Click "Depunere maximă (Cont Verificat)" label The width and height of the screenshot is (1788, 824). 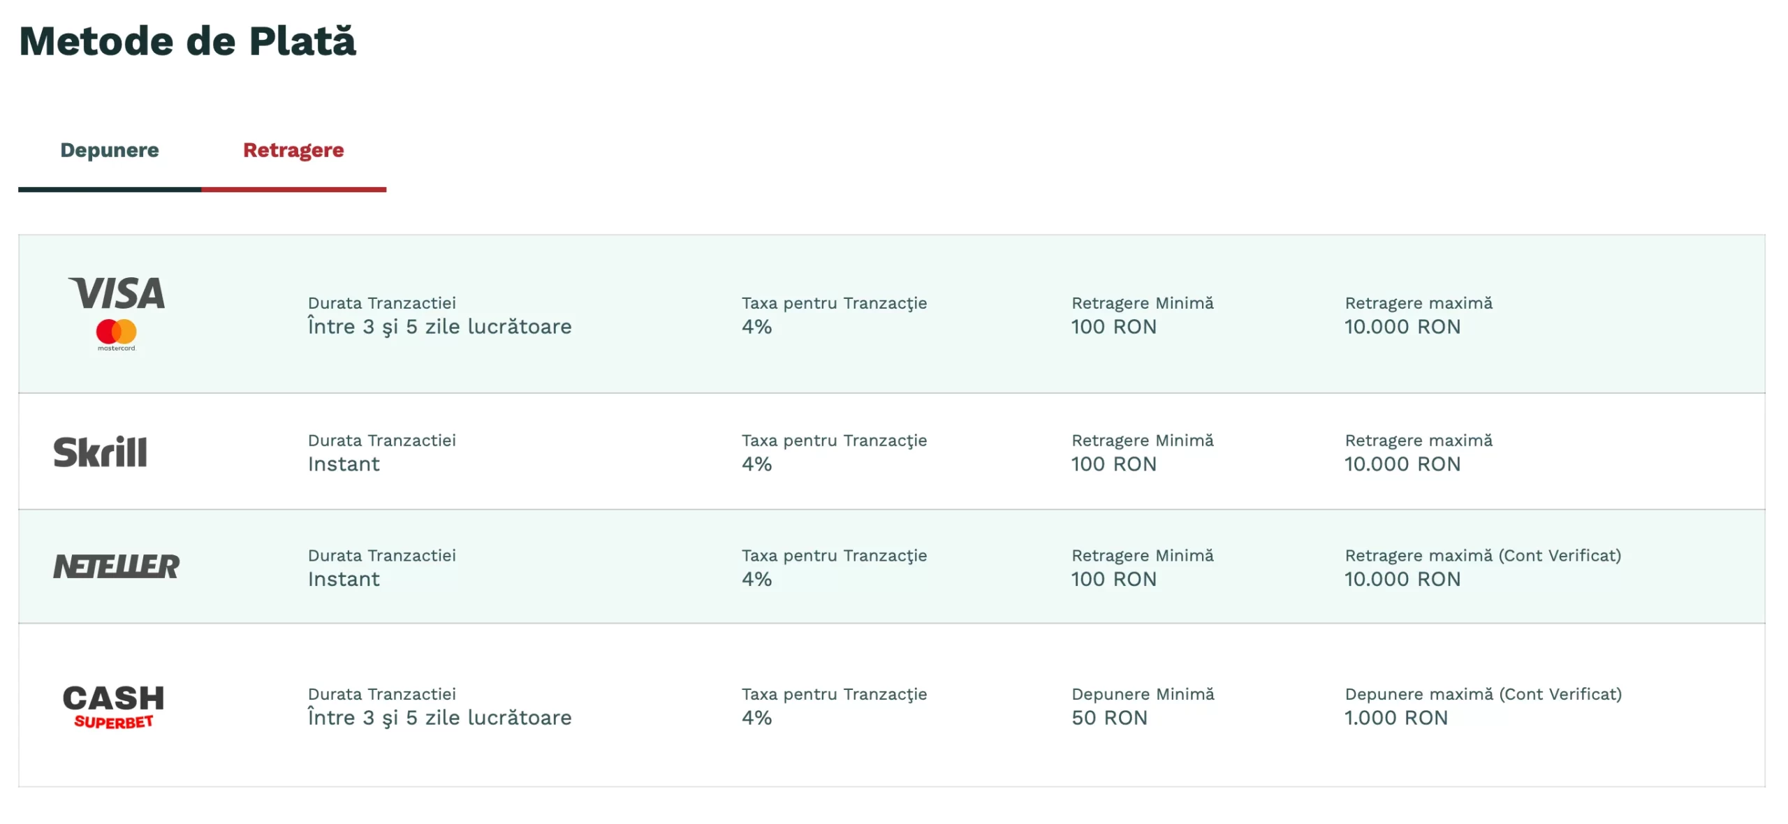(1483, 695)
